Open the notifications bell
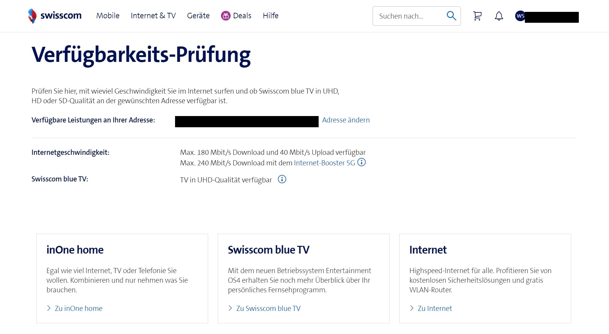Viewport: 609px width, 334px height. point(499,16)
